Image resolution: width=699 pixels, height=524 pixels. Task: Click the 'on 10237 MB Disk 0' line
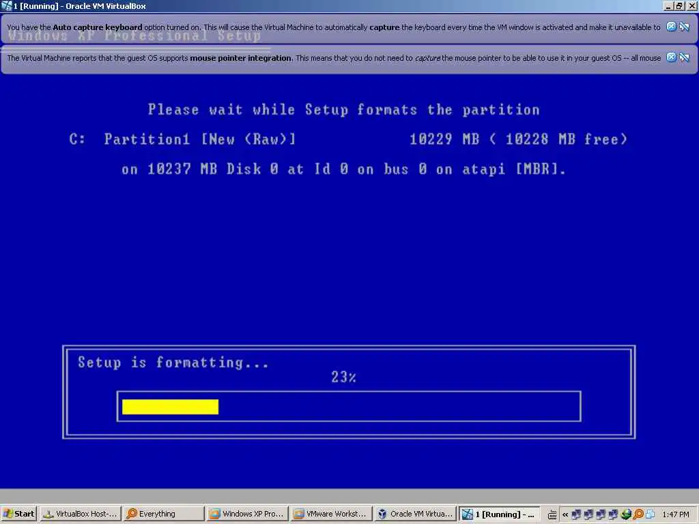click(343, 169)
